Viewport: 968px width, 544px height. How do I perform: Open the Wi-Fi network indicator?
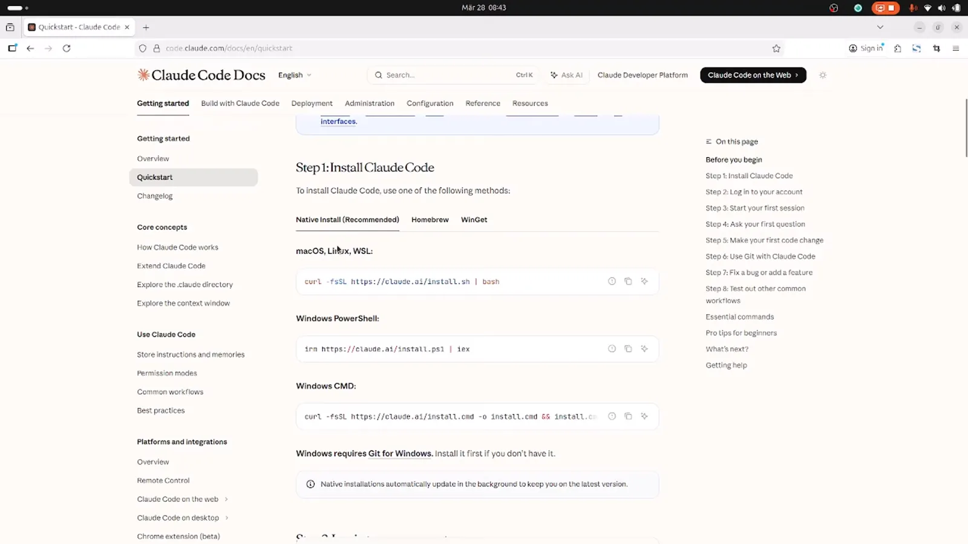(927, 8)
